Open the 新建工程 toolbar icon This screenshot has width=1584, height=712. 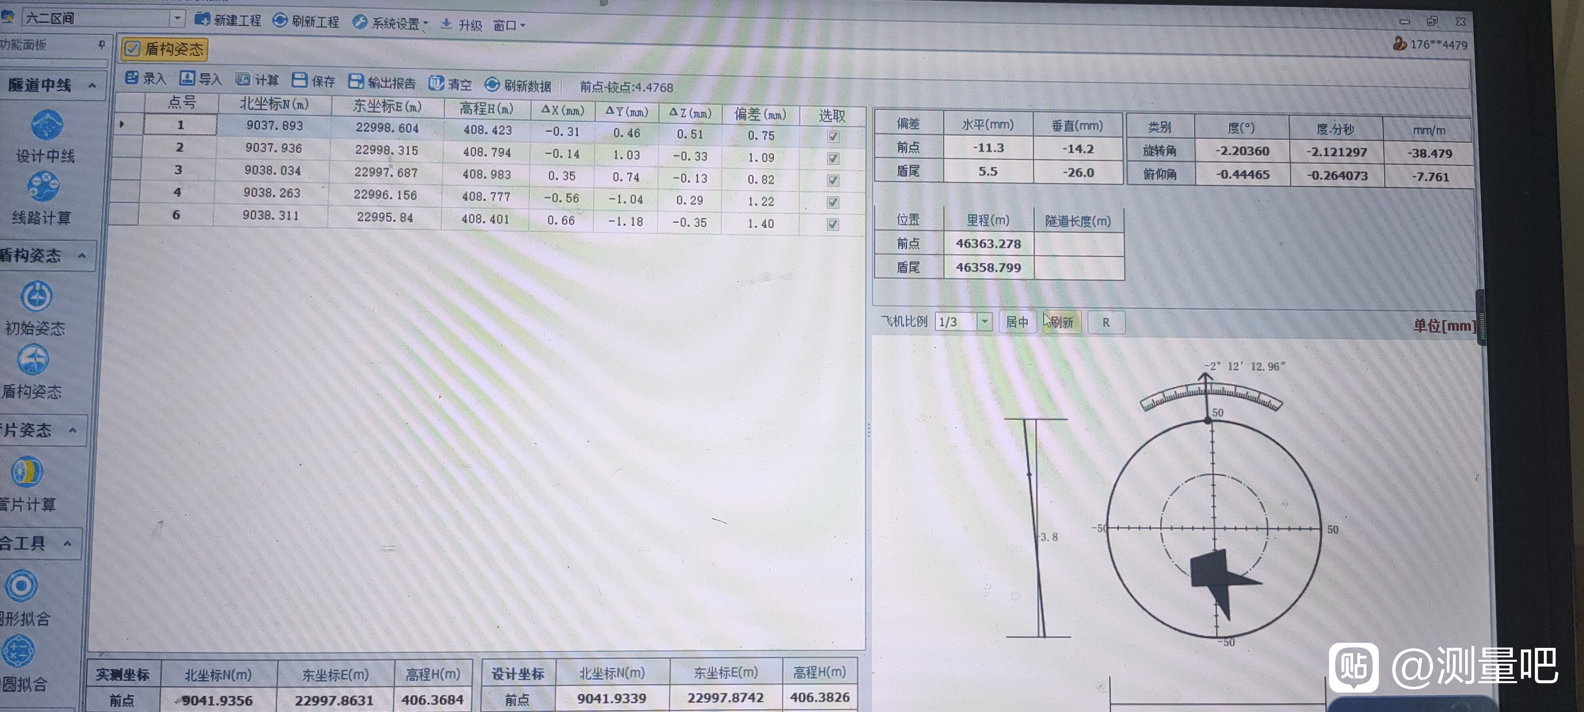(202, 20)
